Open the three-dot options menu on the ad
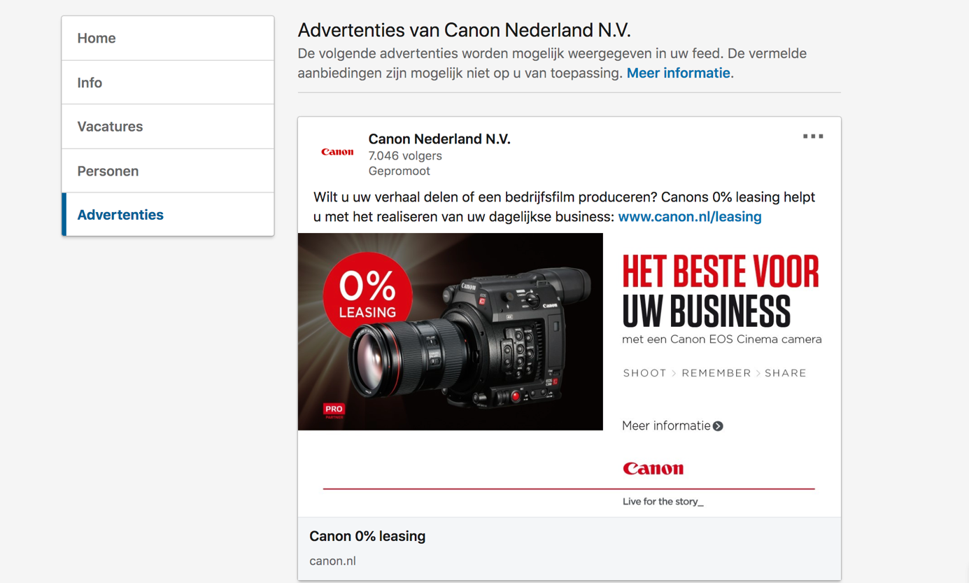 [x=812, y=136]
